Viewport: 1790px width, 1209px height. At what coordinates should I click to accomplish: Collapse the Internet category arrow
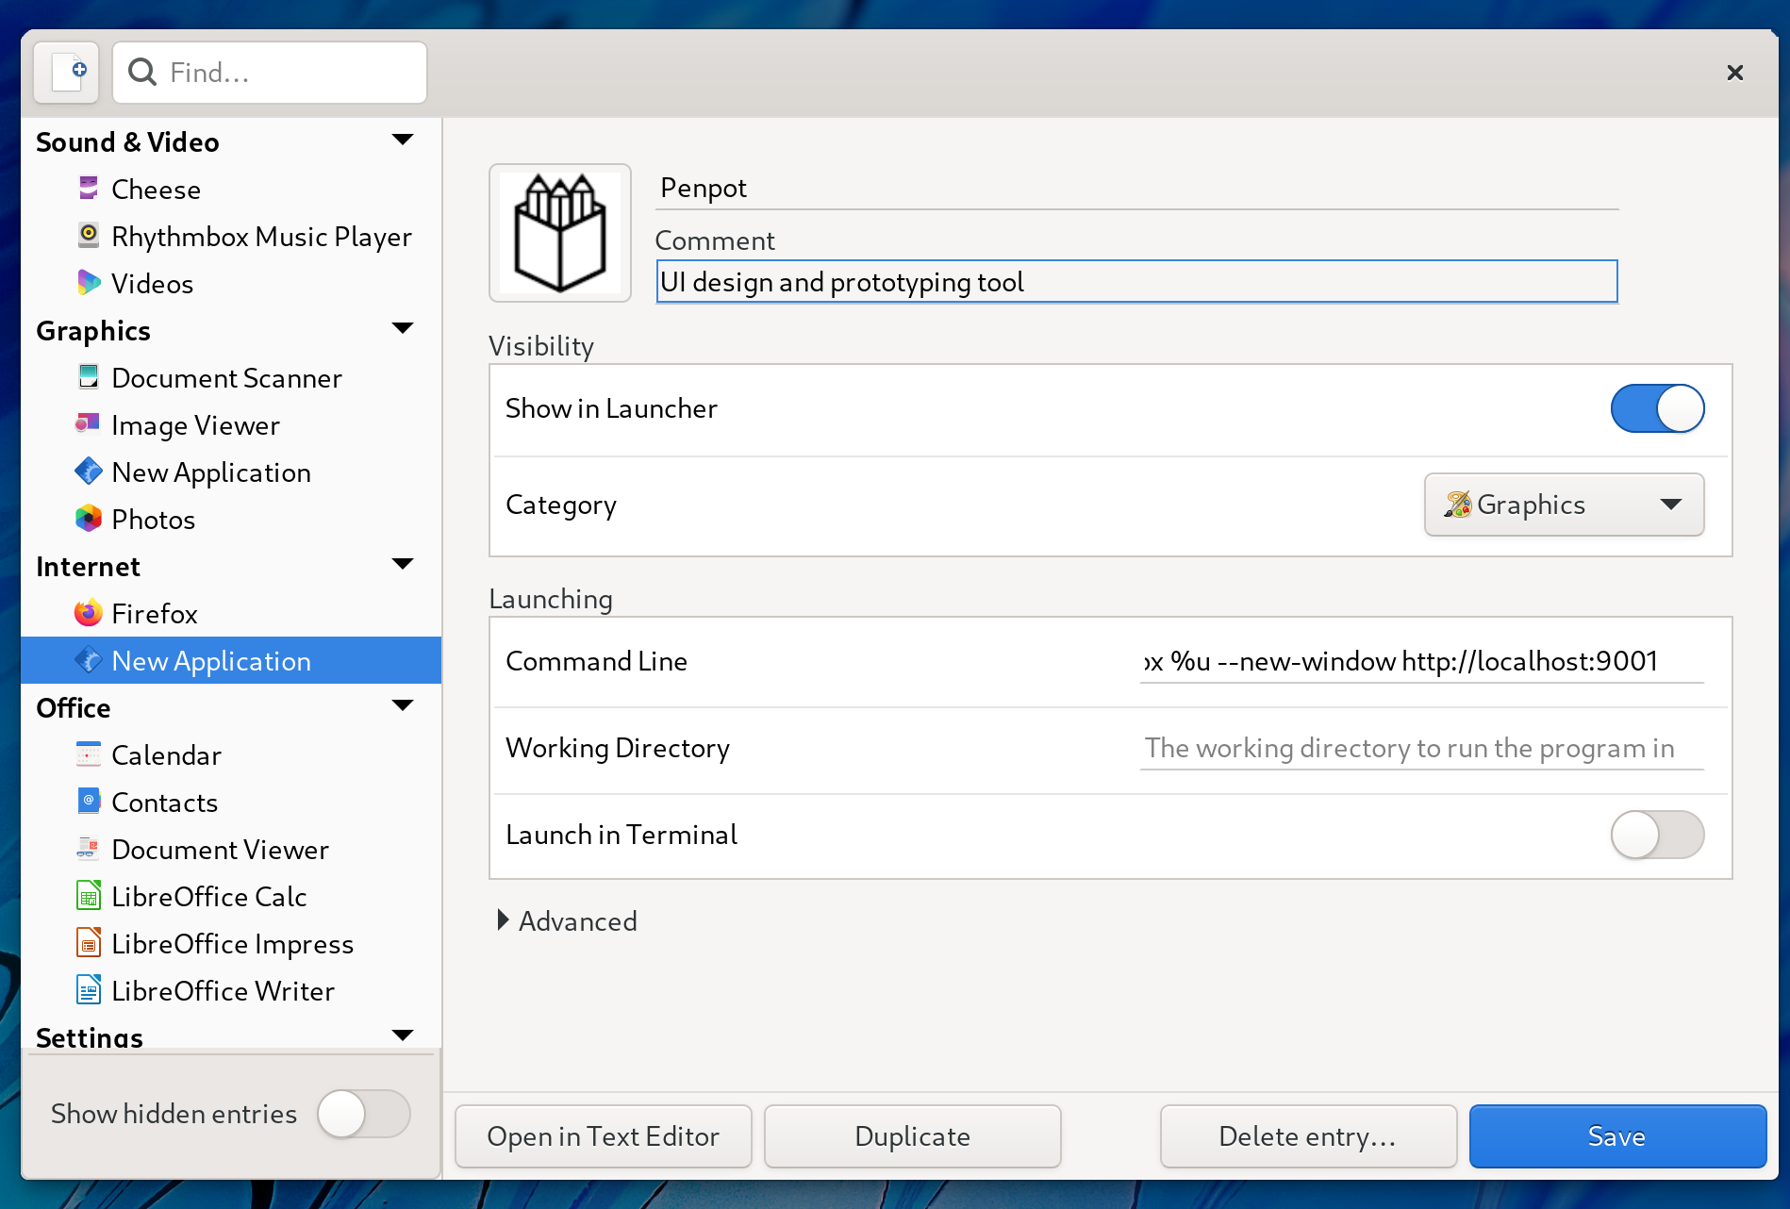[x=403, y=565]
